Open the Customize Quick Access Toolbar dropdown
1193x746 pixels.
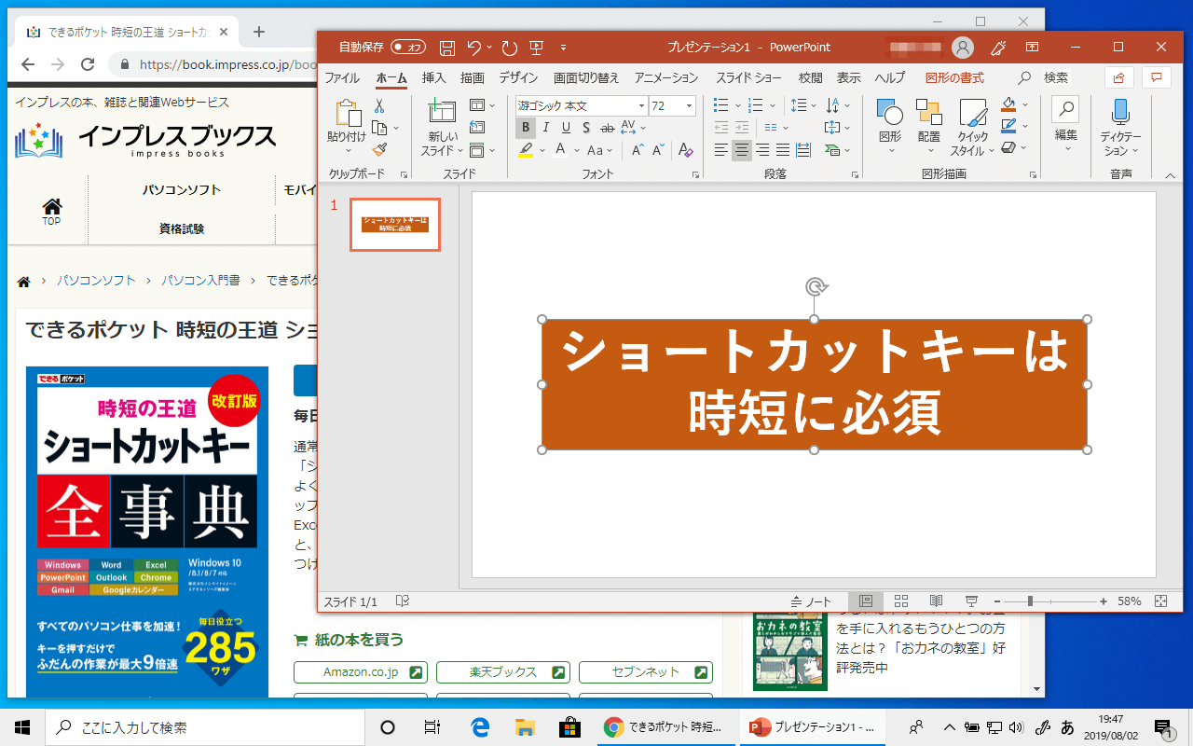point(563,48)
